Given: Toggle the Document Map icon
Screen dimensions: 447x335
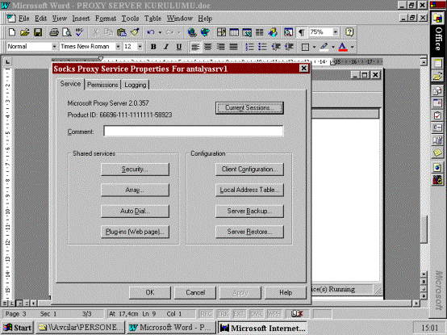Looking at the screenshot, I should click(x=288, y=32).
